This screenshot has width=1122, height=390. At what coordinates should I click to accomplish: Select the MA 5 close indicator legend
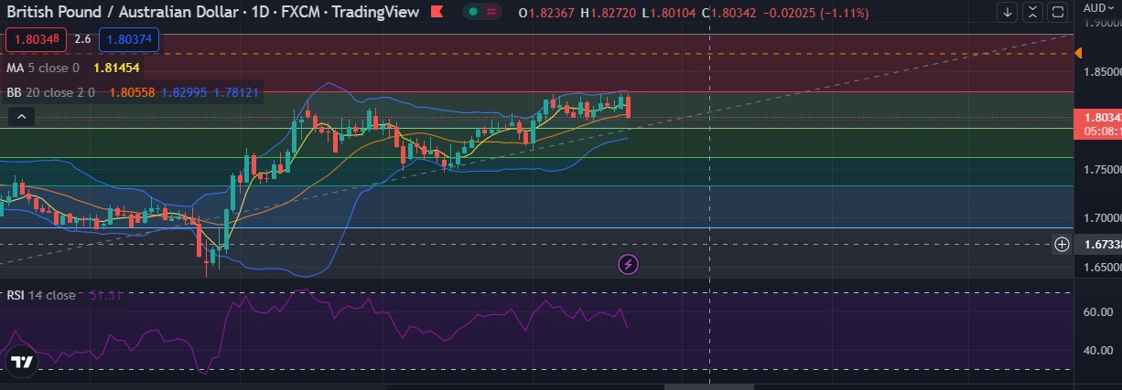pyautogui.click(x=43, y=68)
